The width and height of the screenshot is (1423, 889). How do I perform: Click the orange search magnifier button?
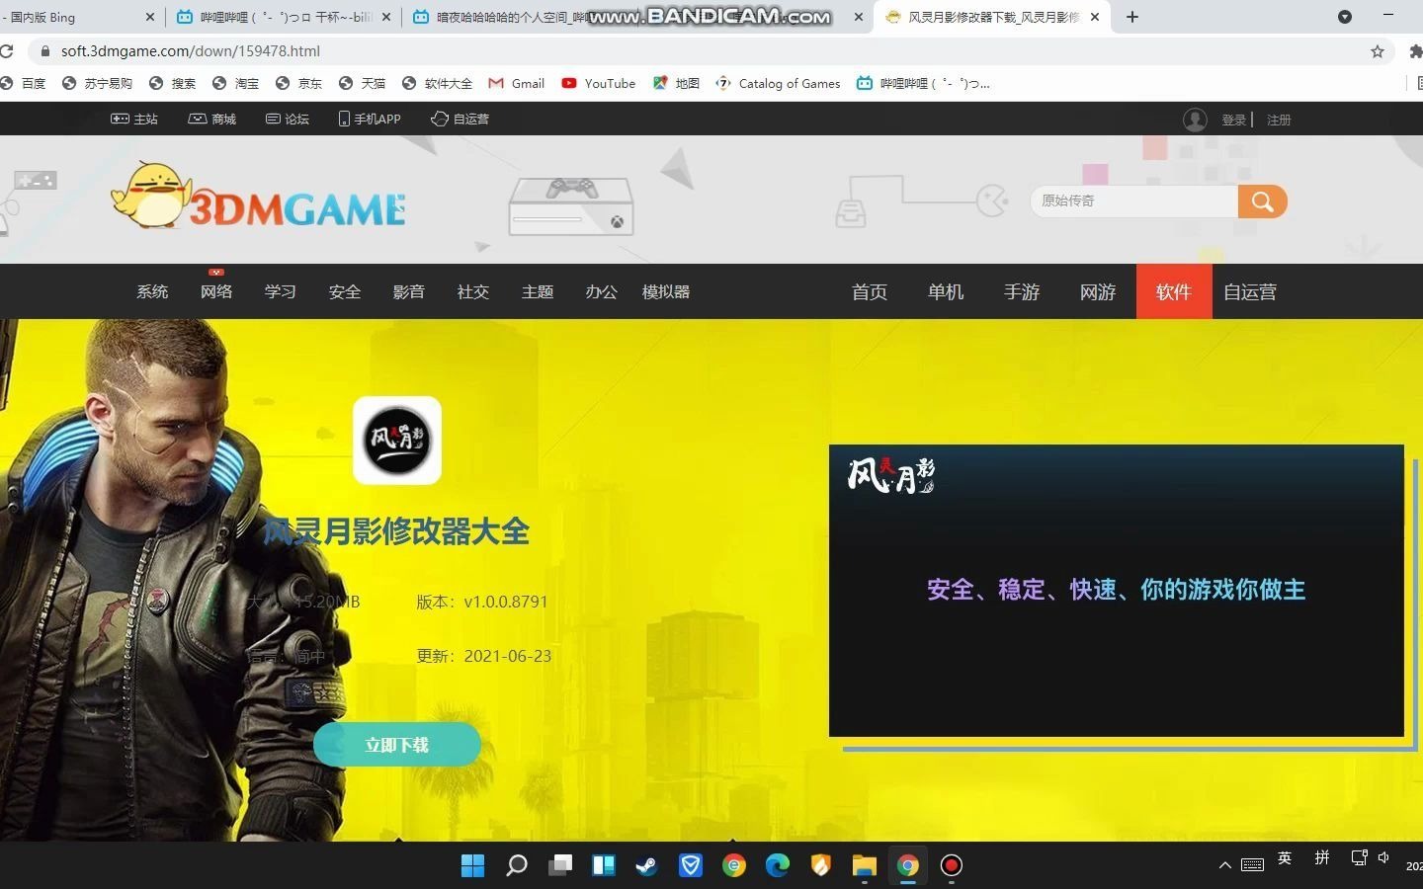click(x=1262, y=202)
